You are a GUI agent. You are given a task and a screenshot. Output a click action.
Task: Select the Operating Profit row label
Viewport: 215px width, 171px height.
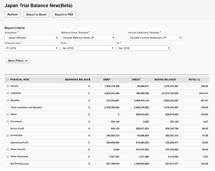[x=19, y=143]
